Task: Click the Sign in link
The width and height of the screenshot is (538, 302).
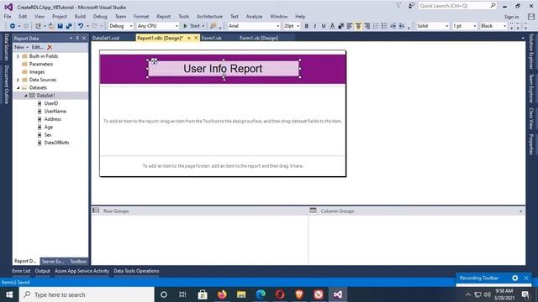Action: click(x=511, y=17)
